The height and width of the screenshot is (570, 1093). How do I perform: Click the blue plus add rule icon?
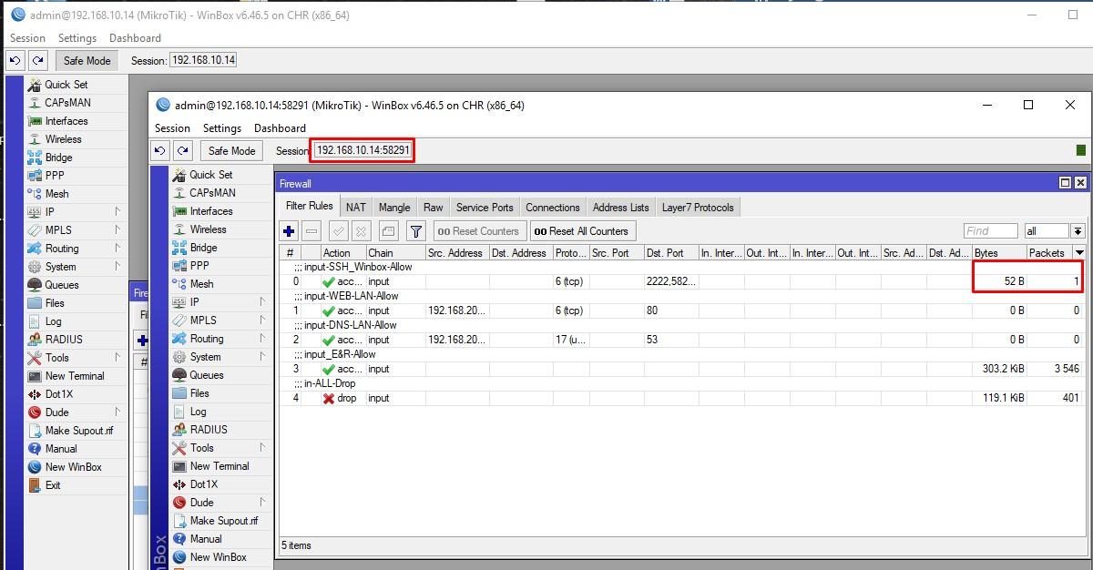pyautogui.click(x=289, y=231)
